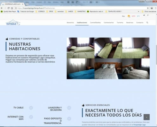Open the blue bedspread room photo

click(81, 69)
